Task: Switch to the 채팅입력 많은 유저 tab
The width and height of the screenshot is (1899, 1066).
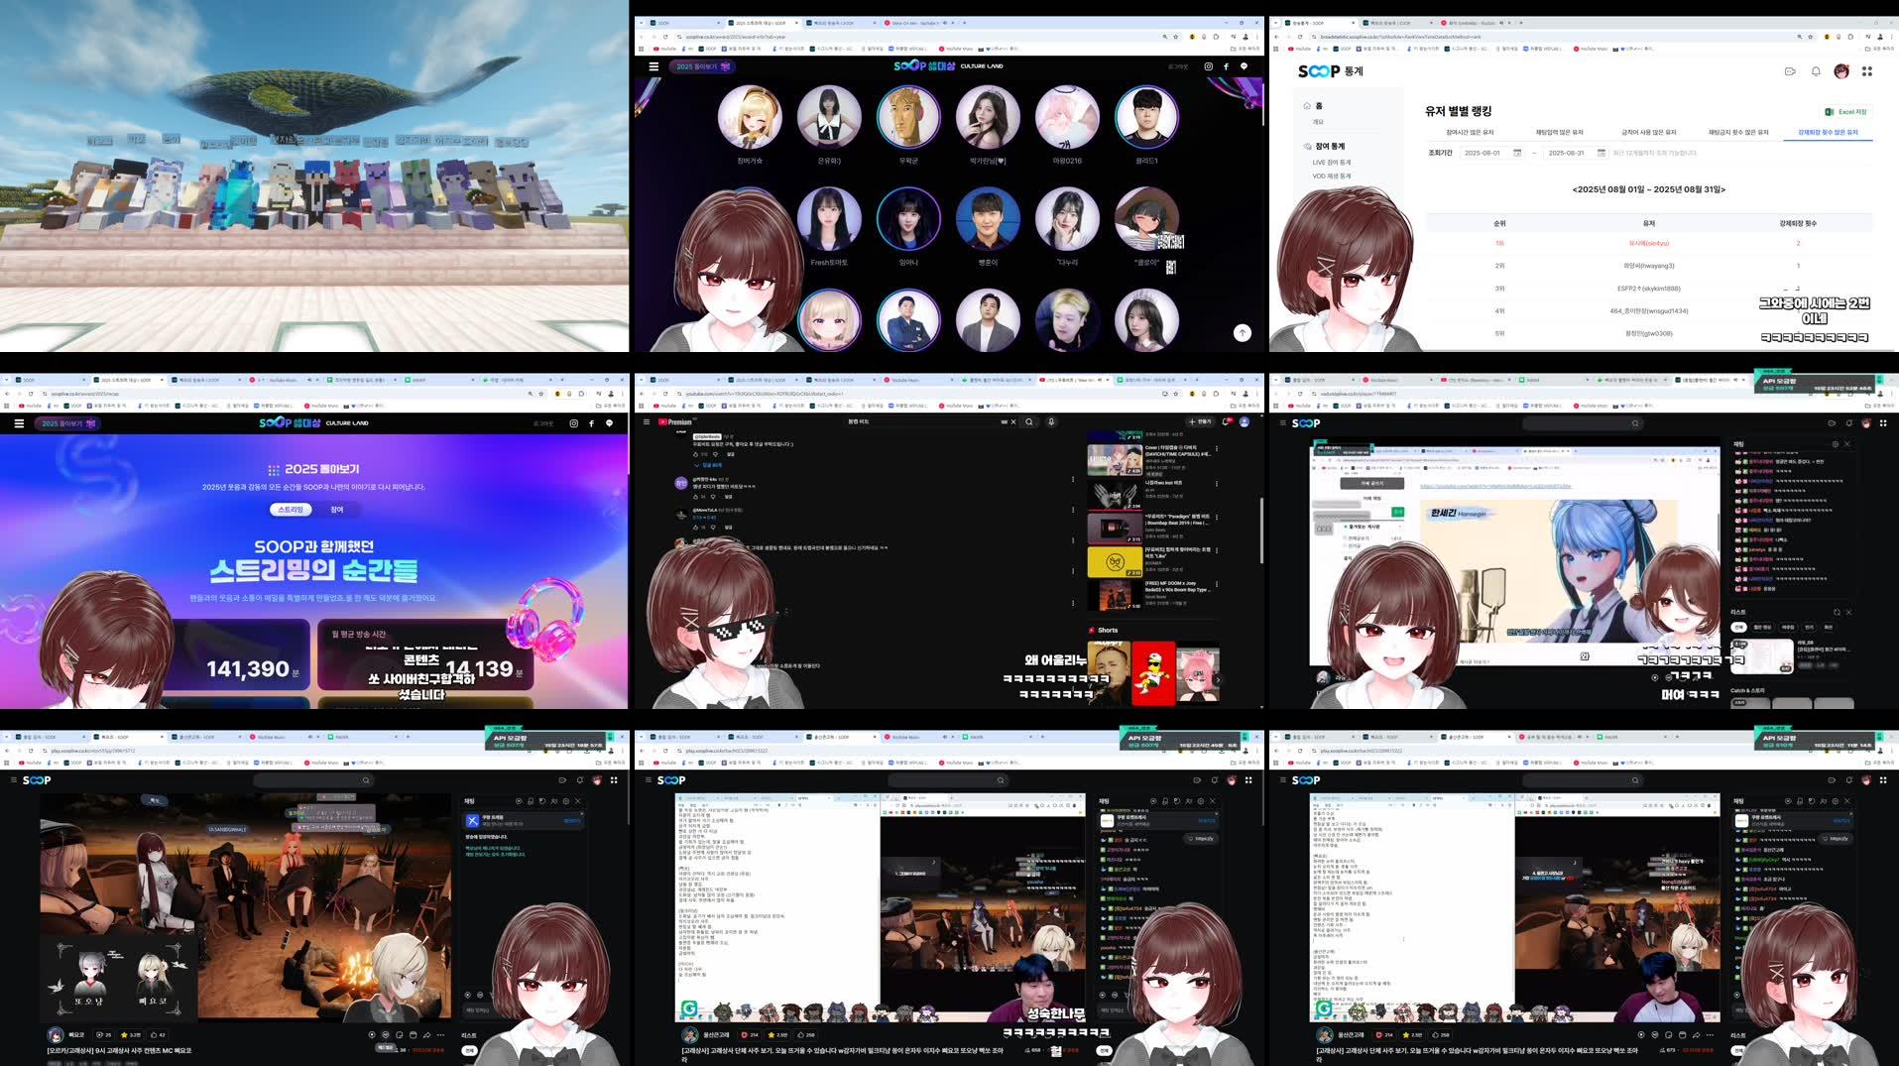Action: point(1560,133)
